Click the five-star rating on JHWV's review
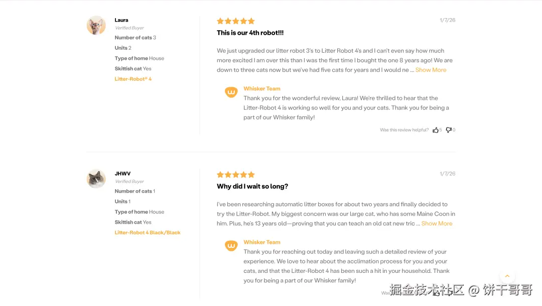This screenshot has width=542, height=306. [236, 175]
